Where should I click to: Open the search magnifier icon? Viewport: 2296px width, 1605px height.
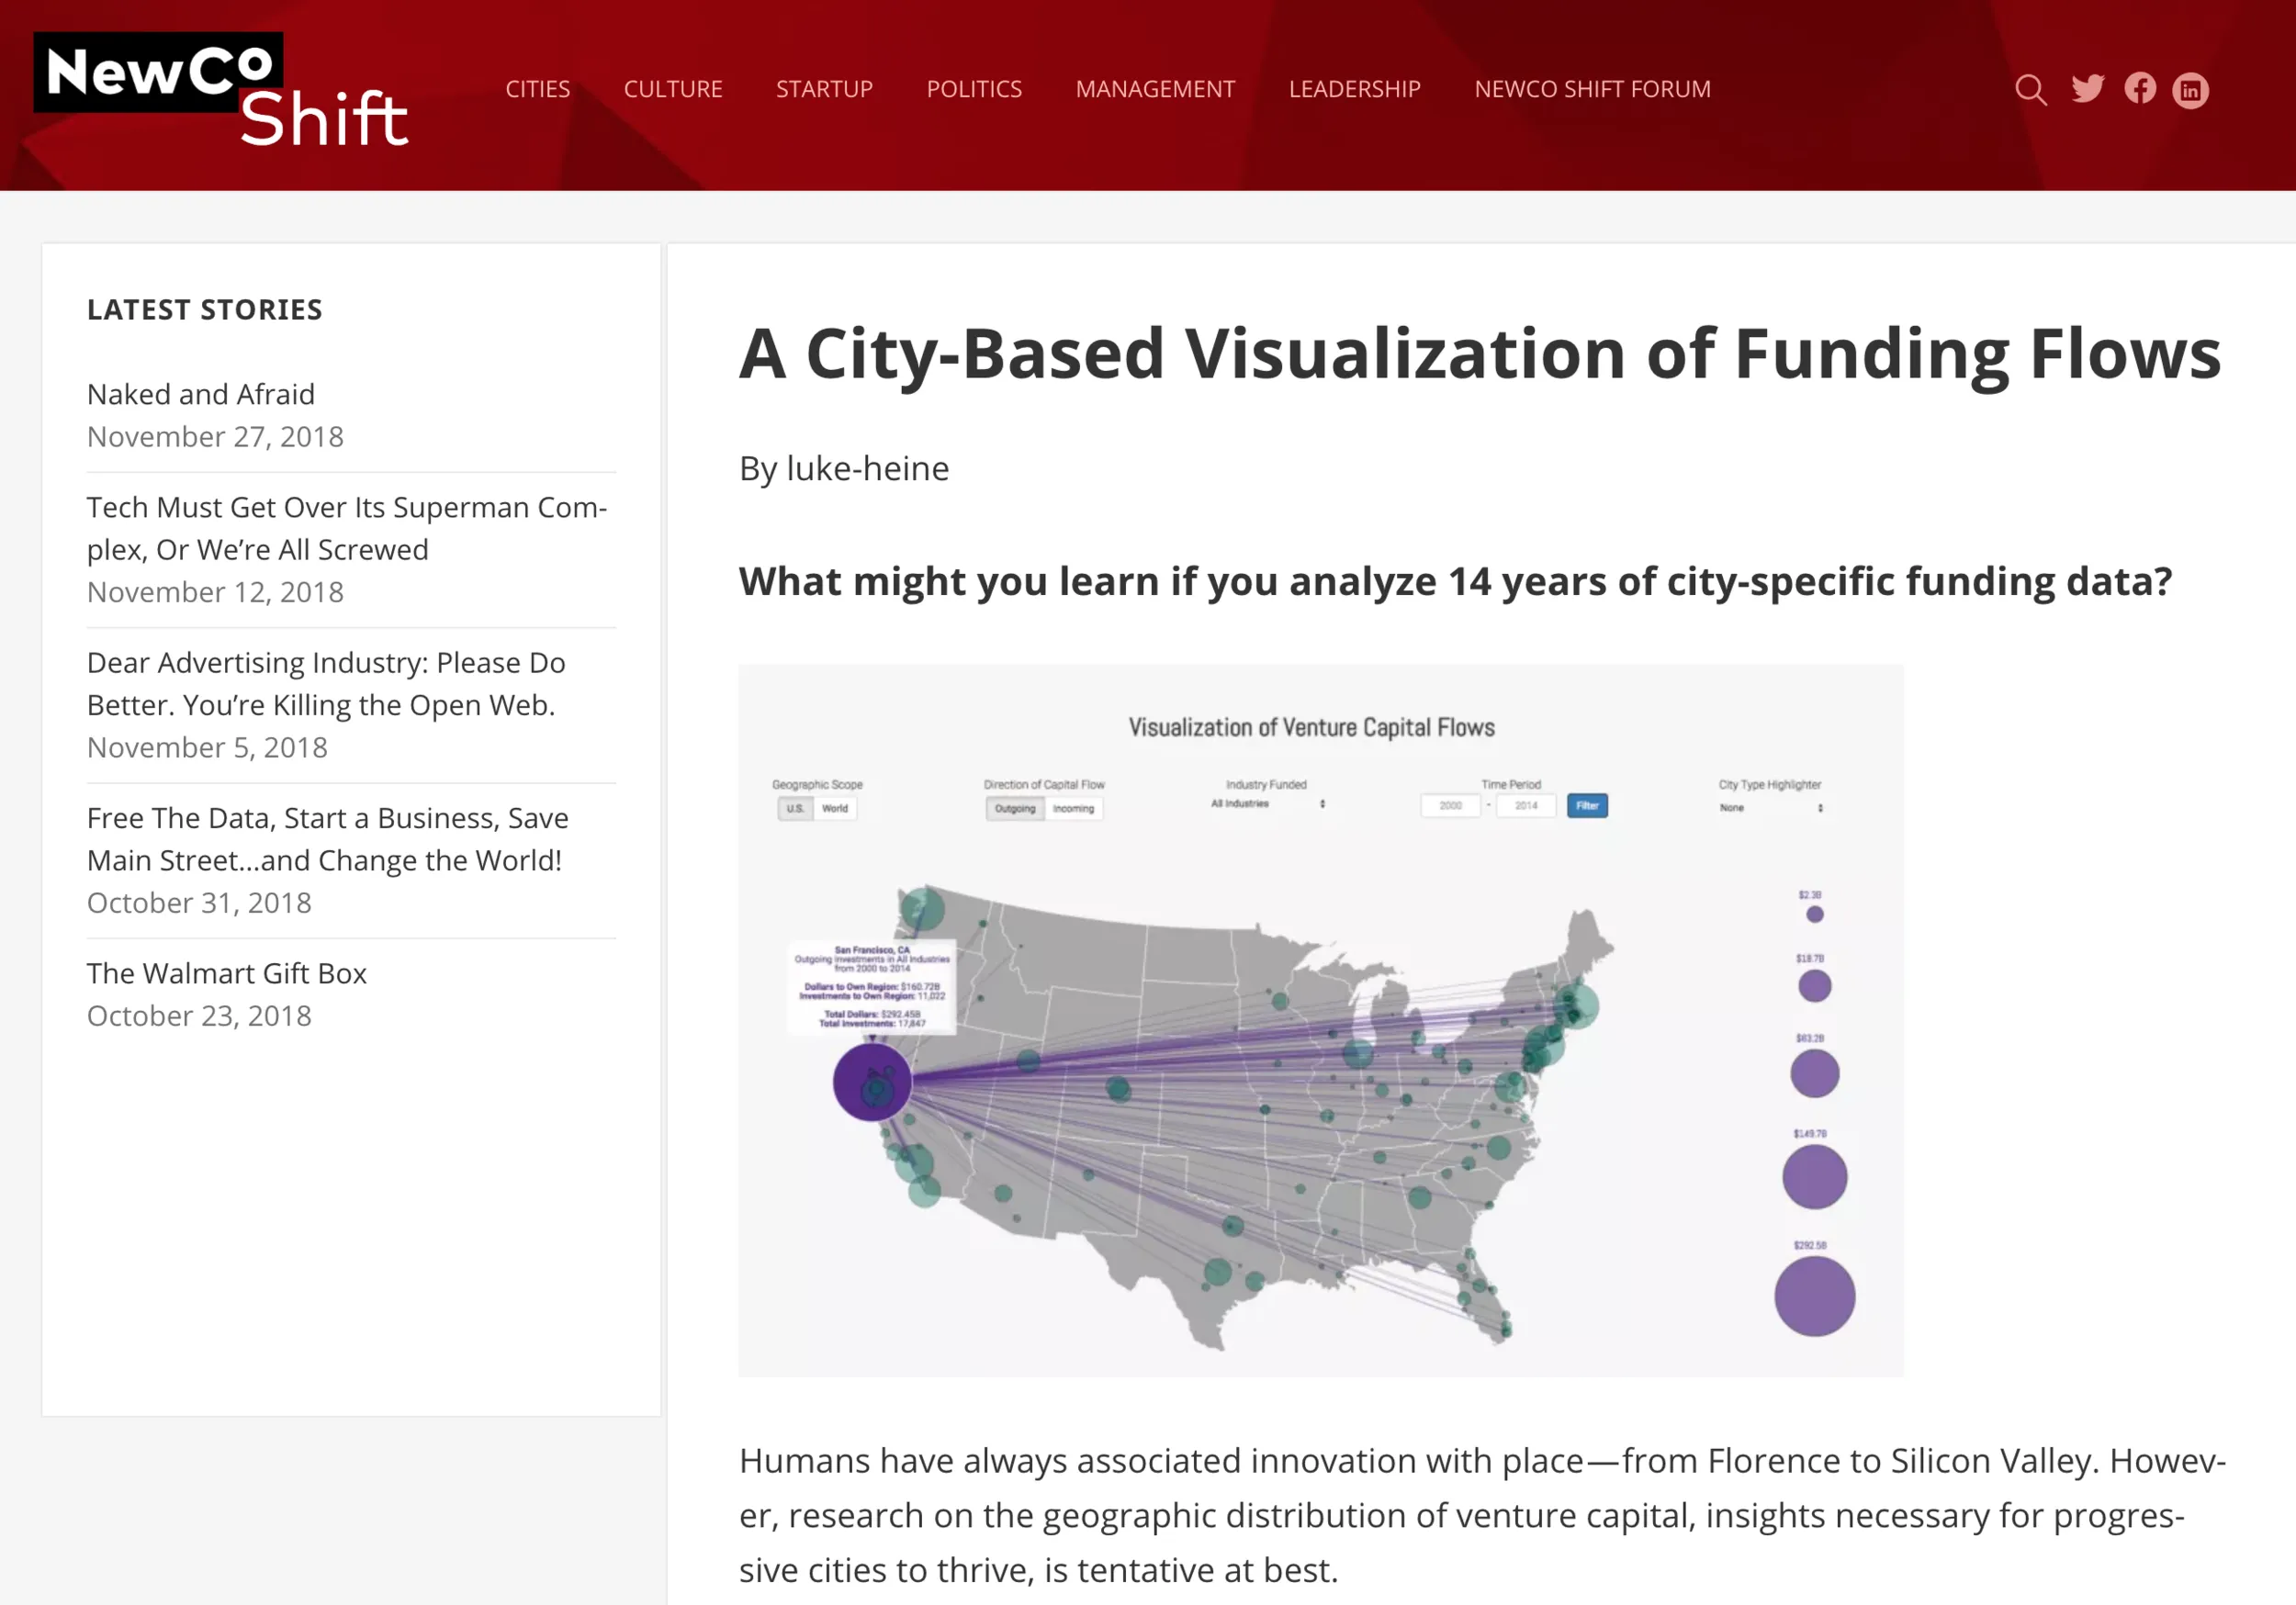(x=2030, y=90)
